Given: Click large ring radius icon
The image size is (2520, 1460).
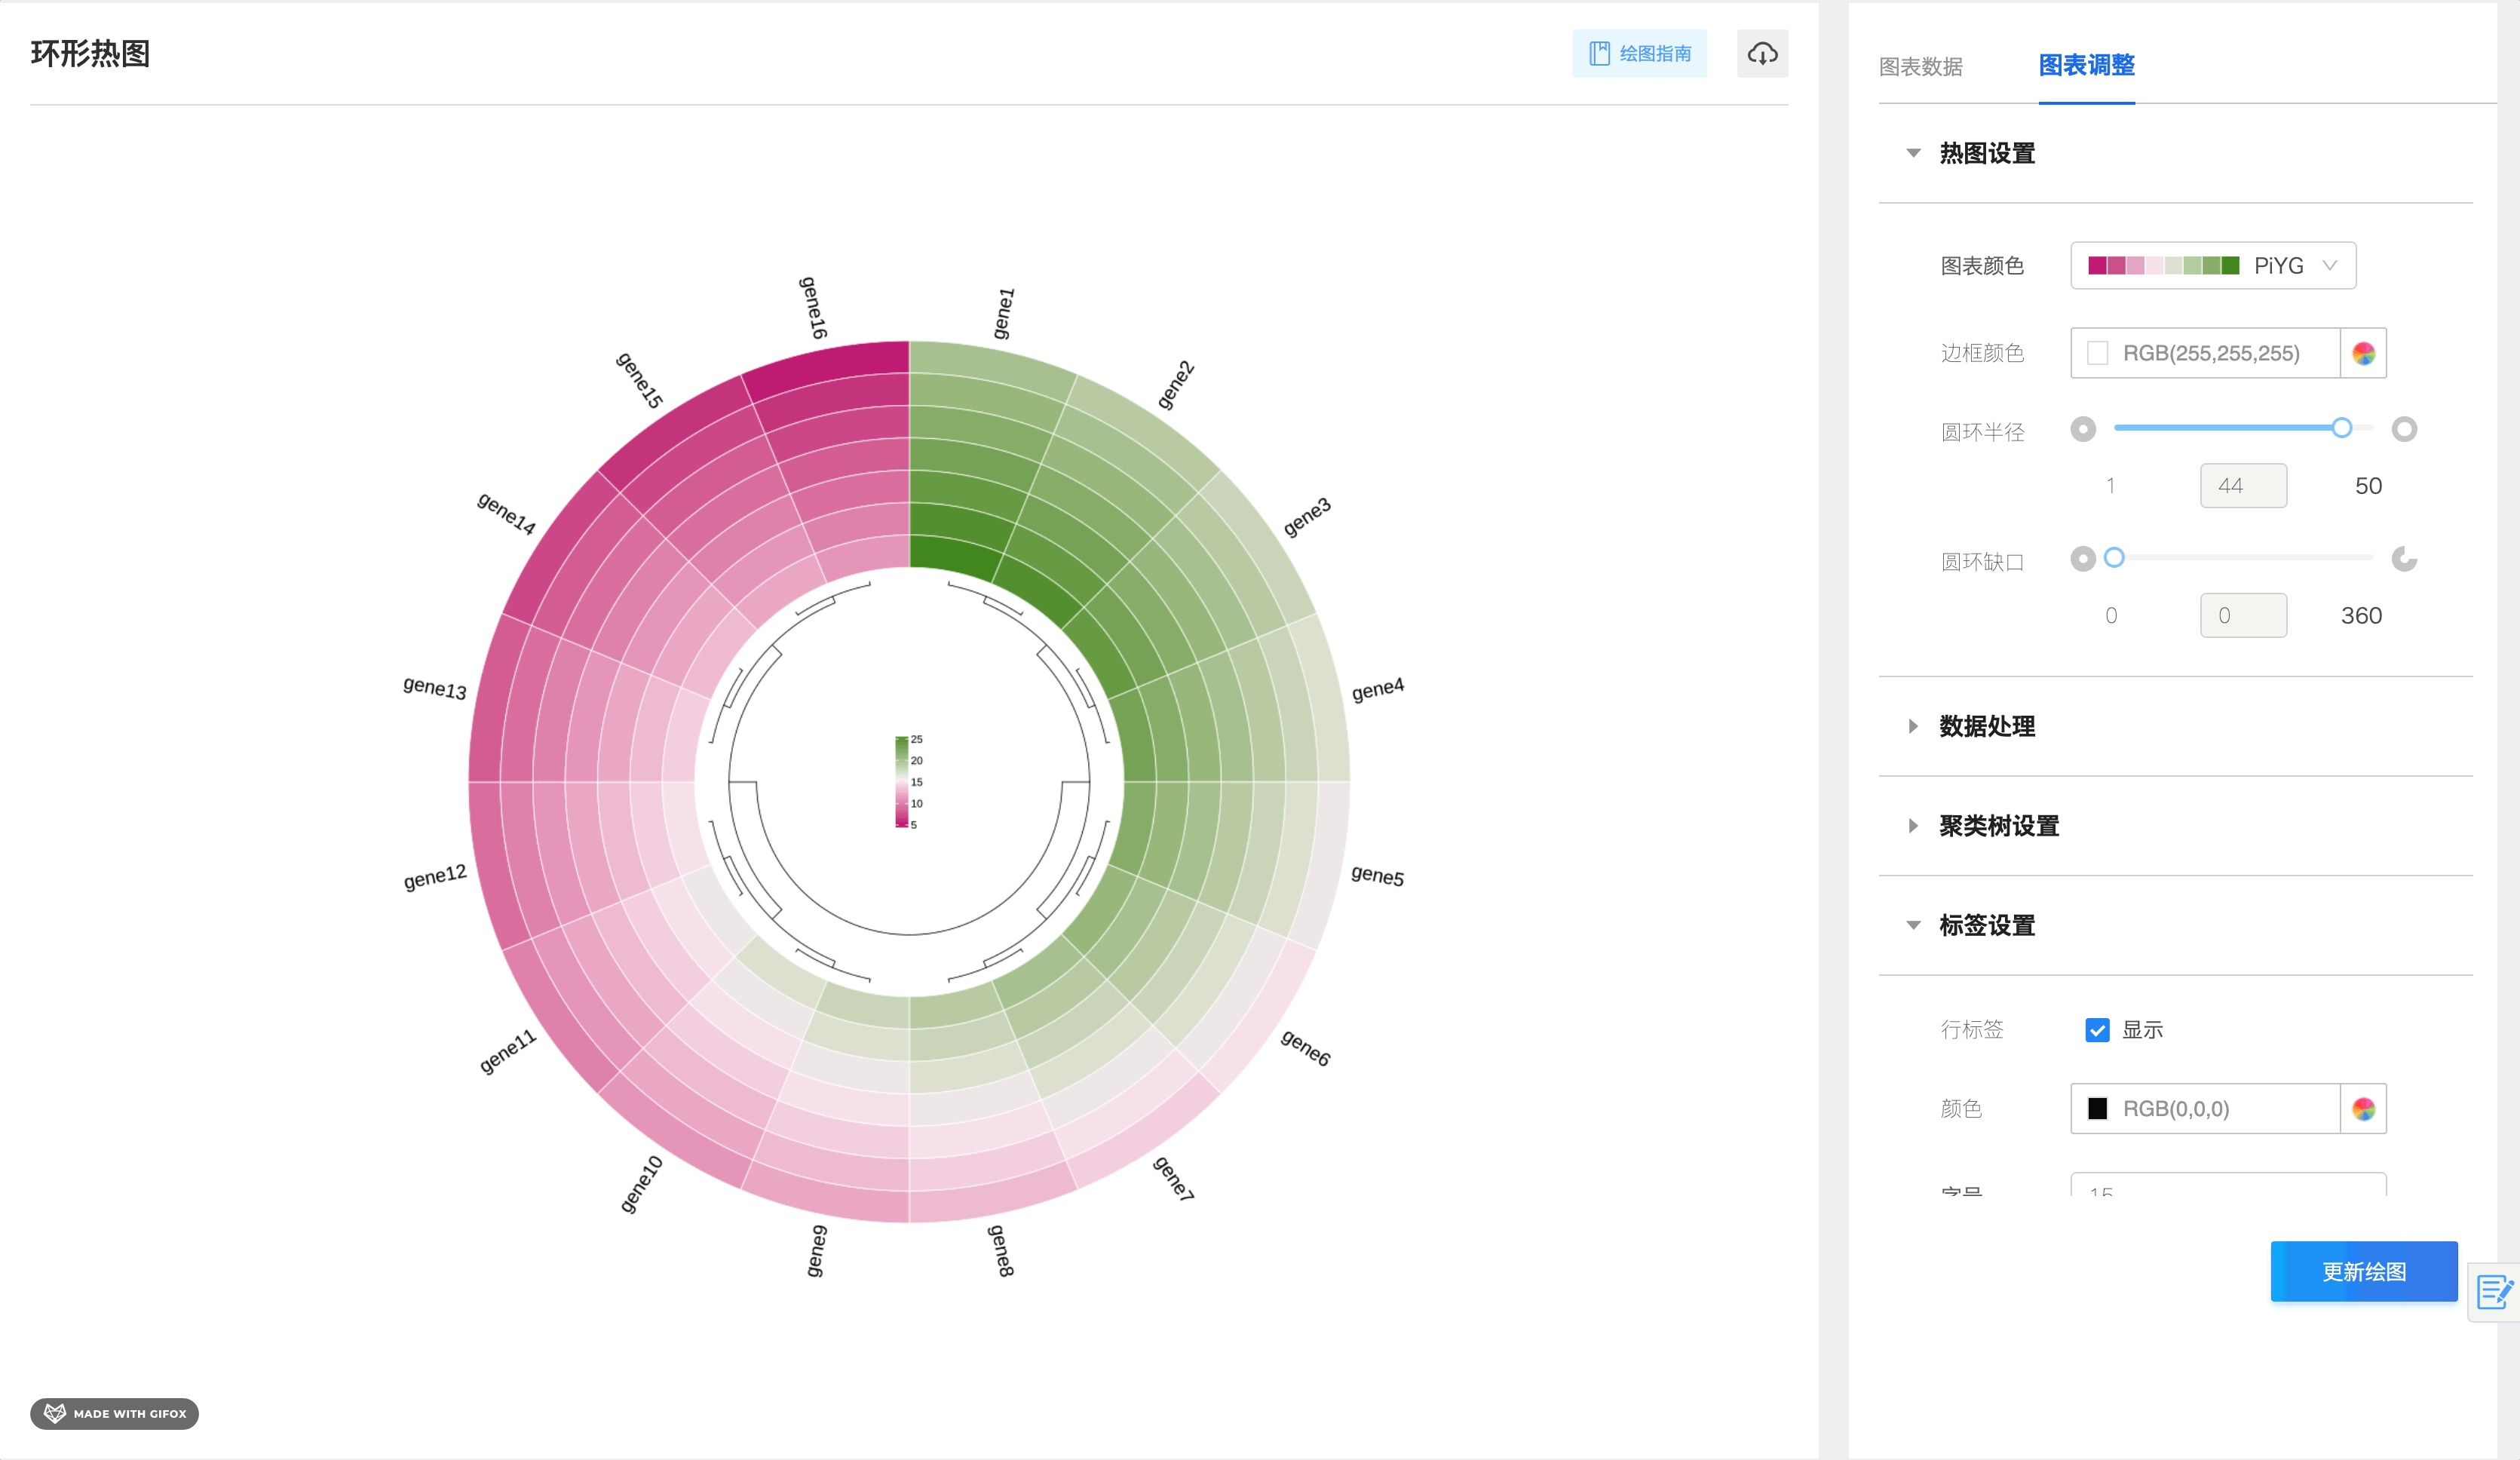Looking at the screenshot, I should [x=2403, y=429].
